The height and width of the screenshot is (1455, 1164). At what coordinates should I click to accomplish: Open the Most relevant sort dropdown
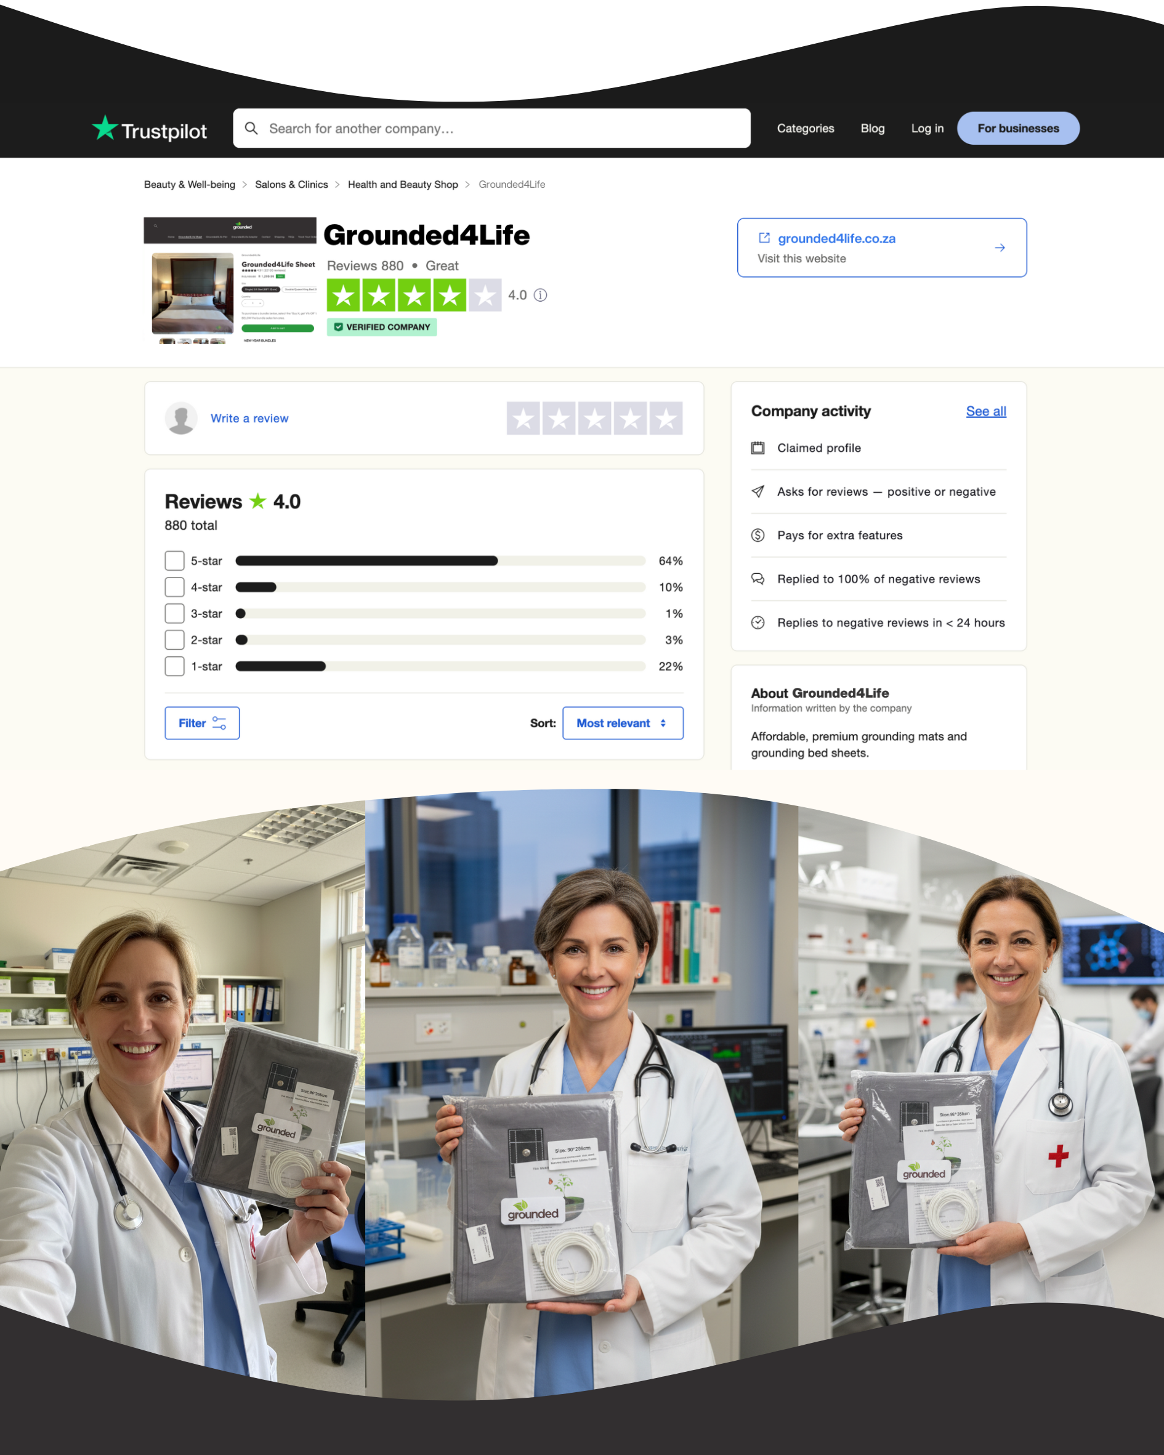point(623,723)
